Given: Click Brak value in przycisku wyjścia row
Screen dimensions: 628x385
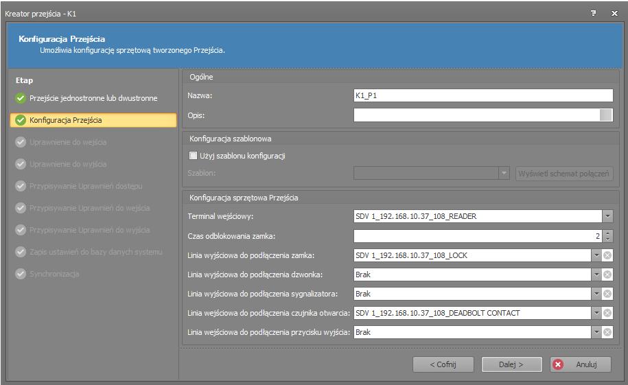Looking at the screenshot, I should [473, 332].
